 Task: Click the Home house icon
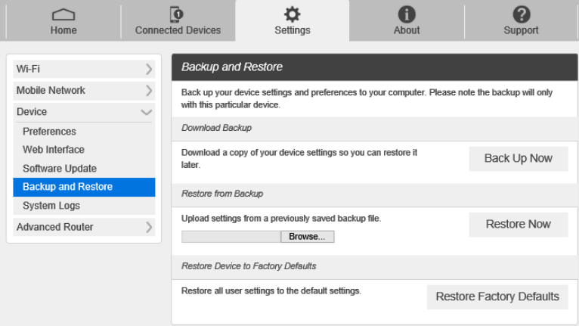coord(63,15)
